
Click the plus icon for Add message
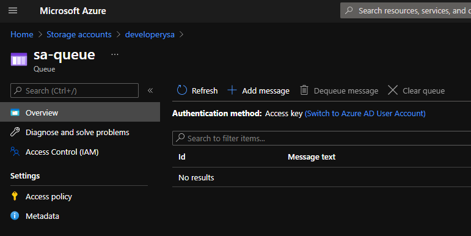(x=232, y=90)
